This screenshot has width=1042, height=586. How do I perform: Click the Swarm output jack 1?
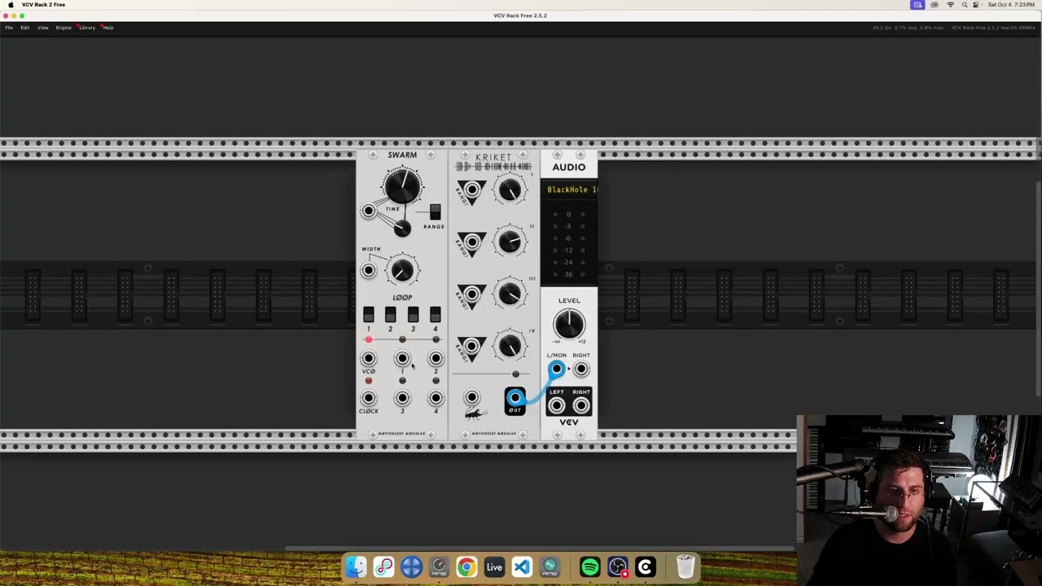pos(402,358)
